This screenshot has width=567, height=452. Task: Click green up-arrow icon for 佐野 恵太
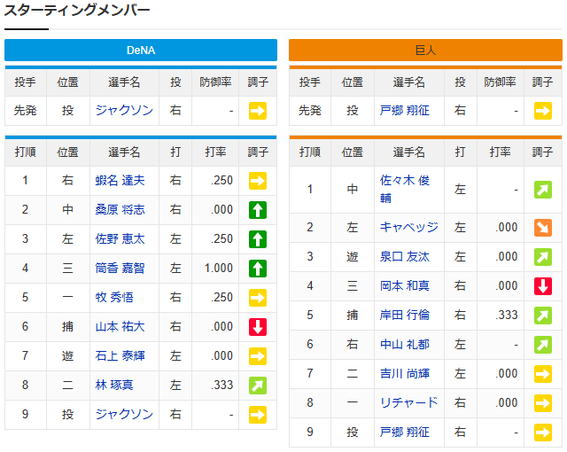[x=258, y=239]
